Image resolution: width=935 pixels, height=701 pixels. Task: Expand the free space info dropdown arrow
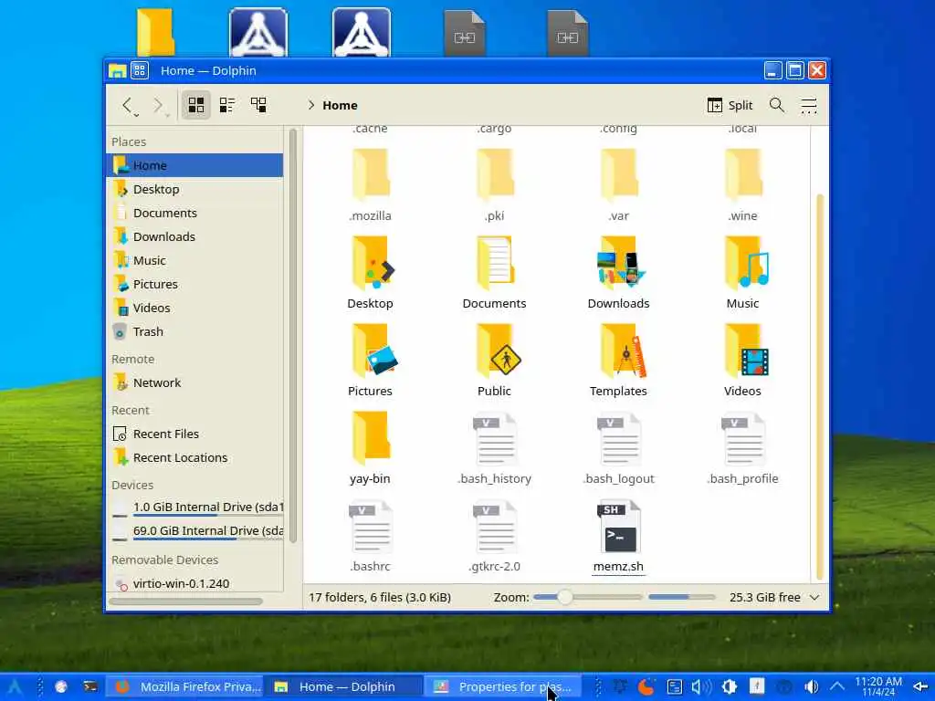click(x=814, y=597)
